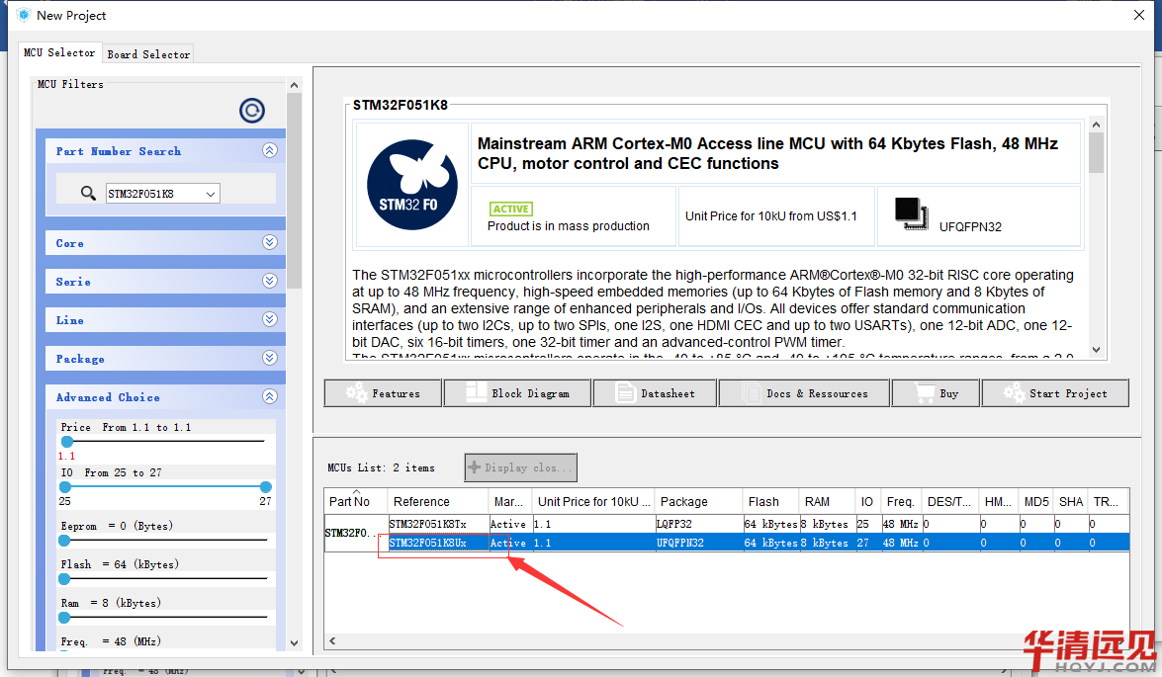Open Docs & Ressources
The width and height of the screenshot is (1162, 677).
(804, 393)
